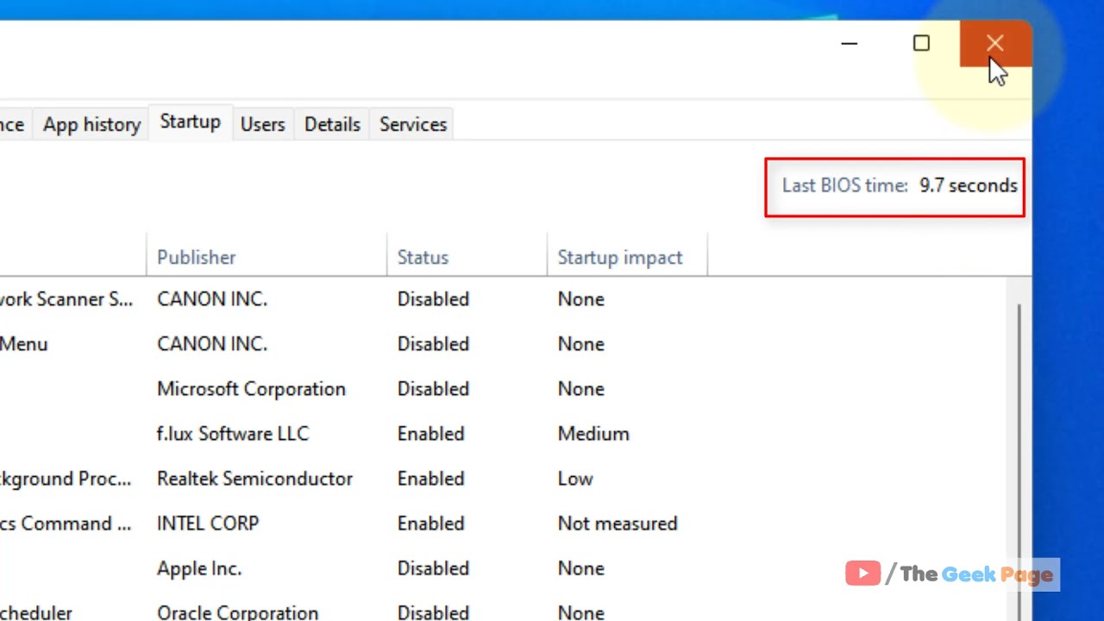Click the Last BIOS time value

click(969, 185)
